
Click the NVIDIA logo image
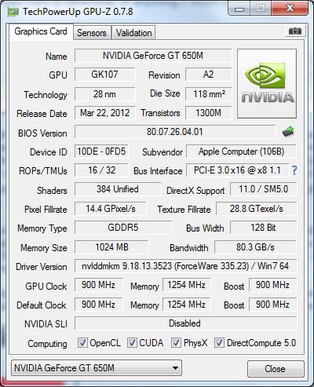[x=267, y=84]
